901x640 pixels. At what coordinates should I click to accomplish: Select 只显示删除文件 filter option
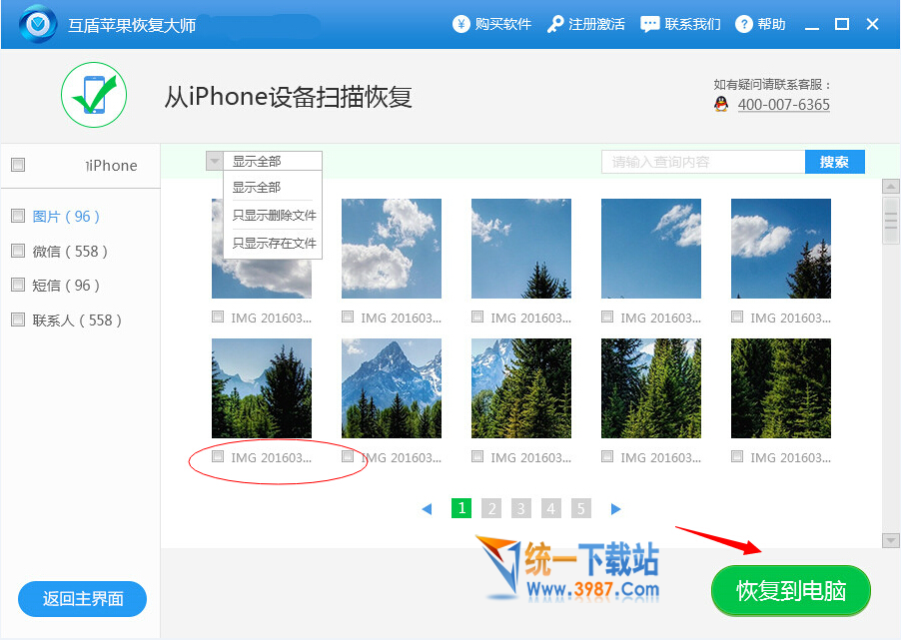(x=273, y=216)
